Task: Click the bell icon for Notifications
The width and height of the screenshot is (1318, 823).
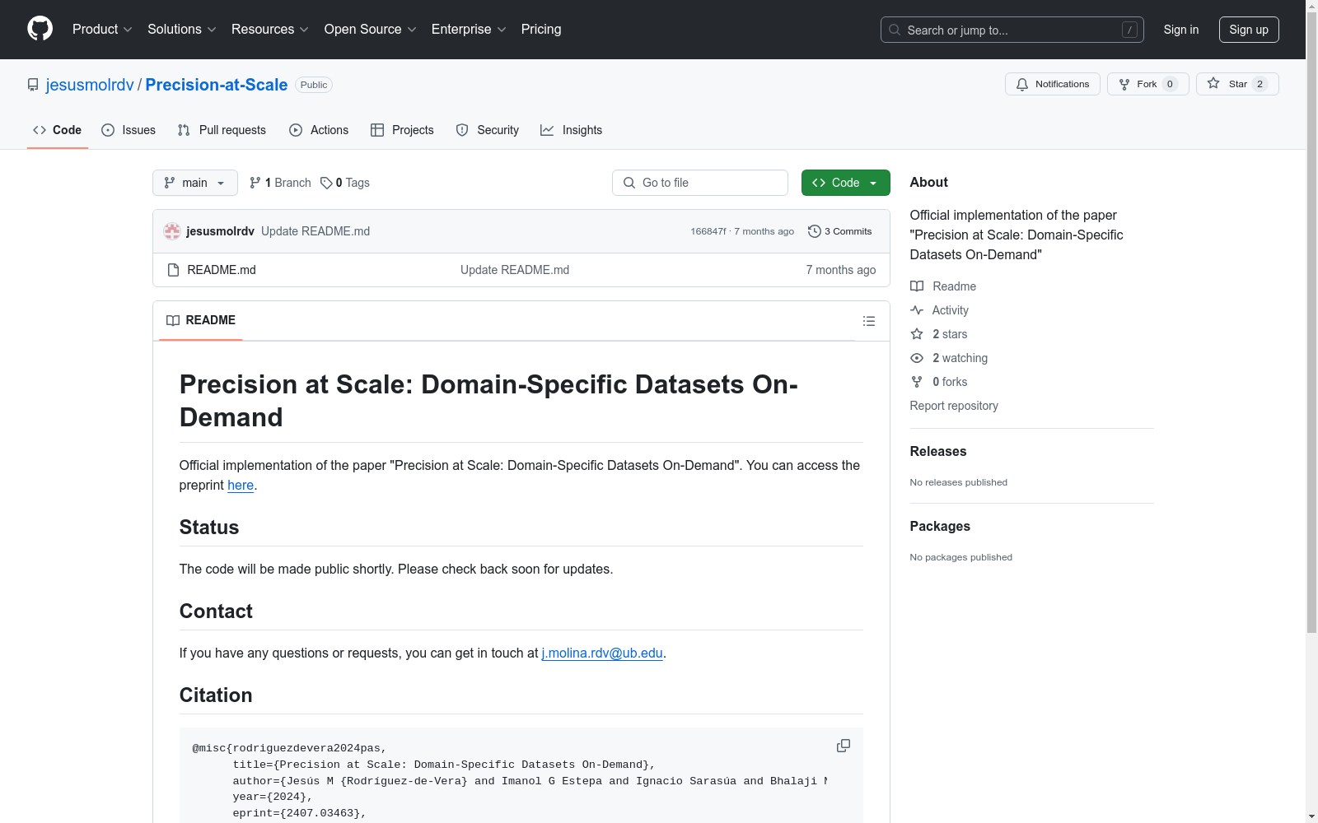Action: pyautogui.click(x=1022, y=84)
